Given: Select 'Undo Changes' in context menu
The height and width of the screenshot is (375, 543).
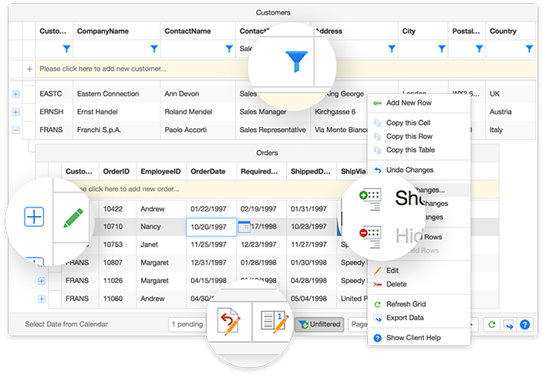Looking at the screenshot, I should (409, 170).
